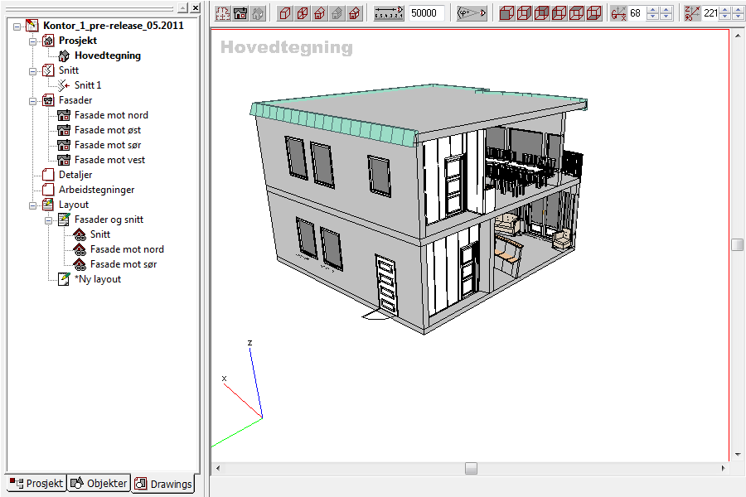Viewport: 746px width, 497px height.
Task: Select the fifth cube orientation icon
Action: pyautogui.click(x=576, y=13)
